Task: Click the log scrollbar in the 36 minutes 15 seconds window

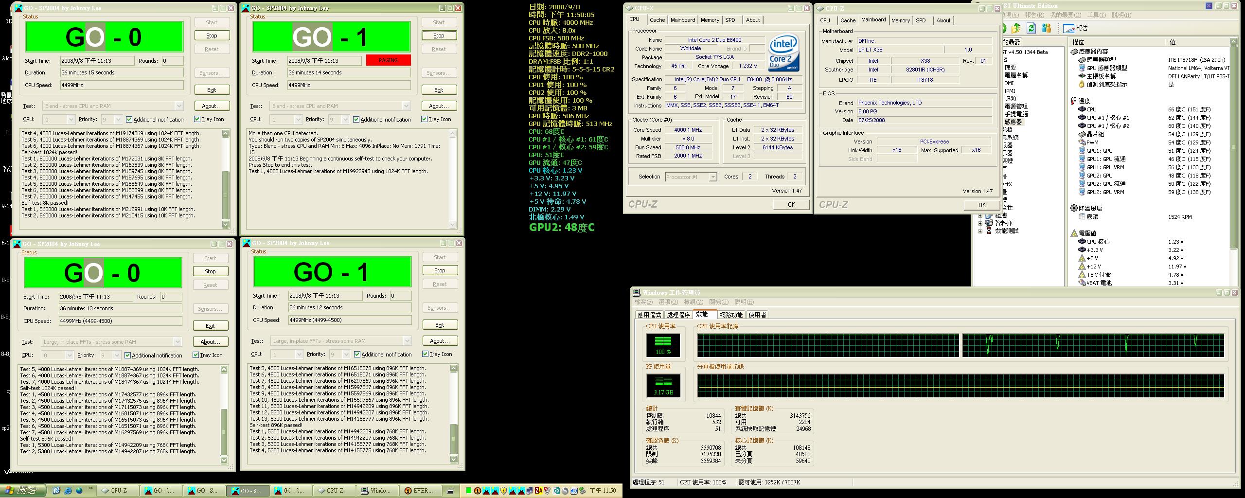Action: [225, 178]
